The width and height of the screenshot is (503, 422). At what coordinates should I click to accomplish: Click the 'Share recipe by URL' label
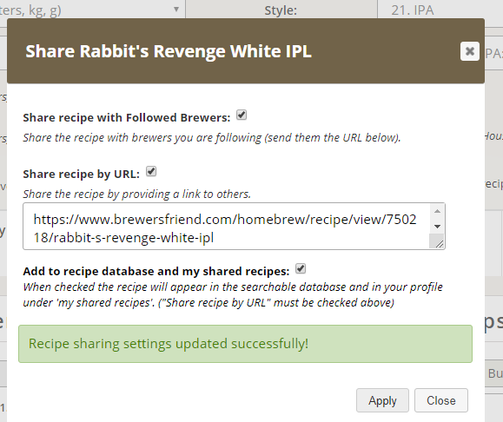(x=82, y=175)
